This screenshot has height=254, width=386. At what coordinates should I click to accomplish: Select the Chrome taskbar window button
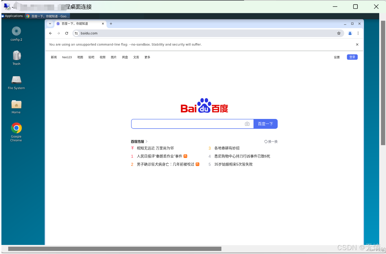(47, 16)
